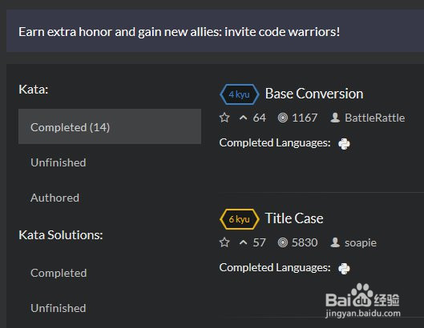Open author BattleRattle's profile
The width and height of the screenshot is (424, 328).
pos(375,118)
